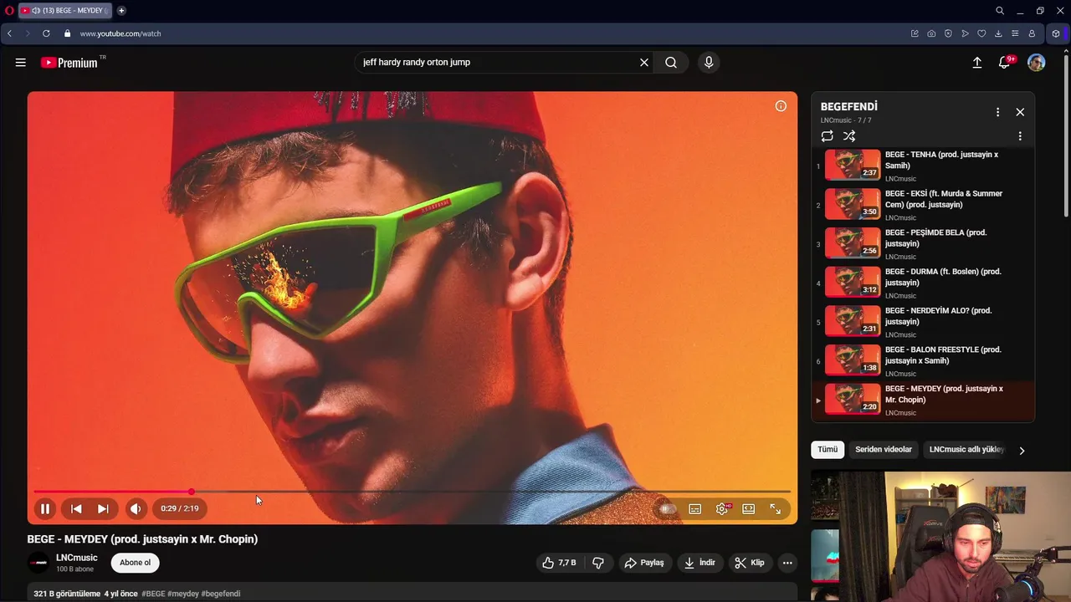1071x602 pixels.
Task: Open player settings gear
Action: pos(722,508)
